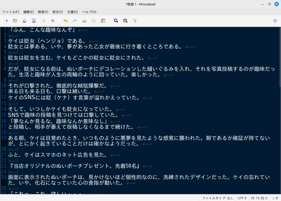This screenshot has height=201, width=281.
Task: Open the 文書(D) menu
Action: [x=72, y=12]
